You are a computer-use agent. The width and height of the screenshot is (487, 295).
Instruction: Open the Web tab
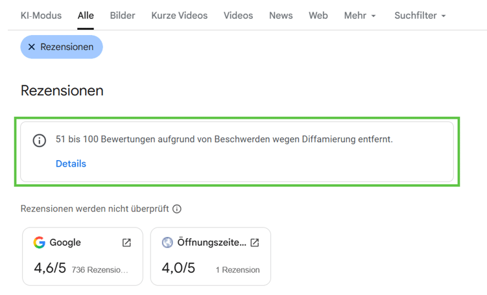tap(318, 16)
